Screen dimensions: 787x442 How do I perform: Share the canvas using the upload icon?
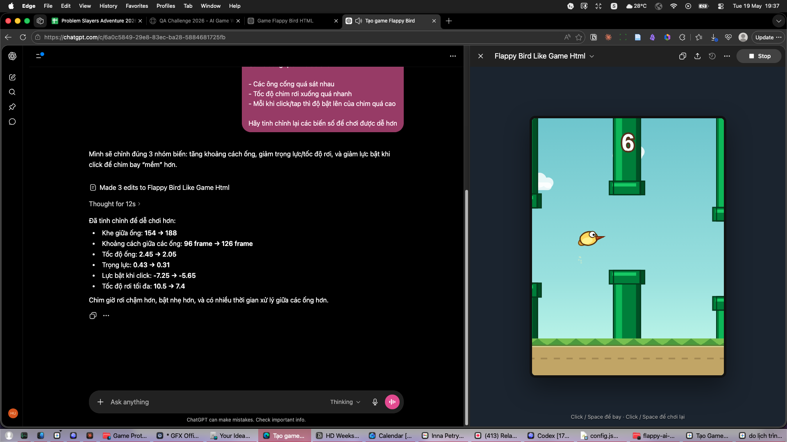(697, 56)
